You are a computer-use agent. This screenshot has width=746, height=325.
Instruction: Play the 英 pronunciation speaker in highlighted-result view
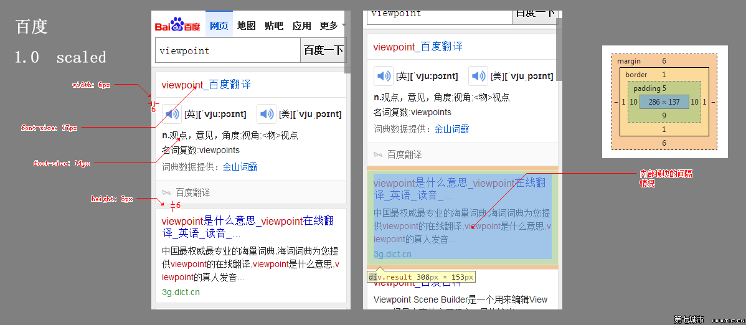[x=384, y=76]
